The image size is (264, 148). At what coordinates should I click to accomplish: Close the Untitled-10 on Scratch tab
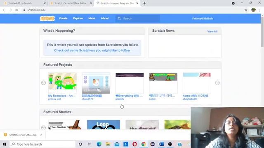(x=45, y=3)
